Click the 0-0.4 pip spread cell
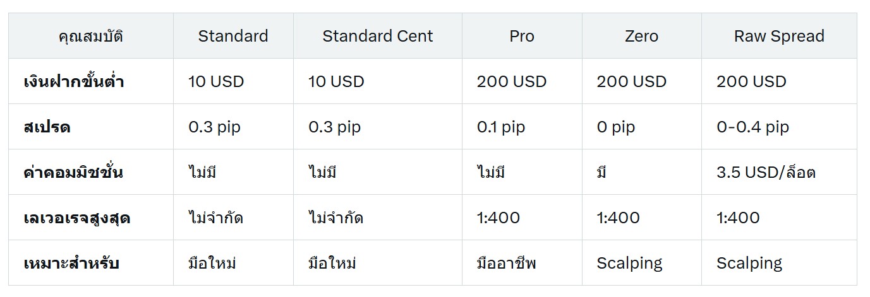870x297 pixels. coord(752,127)
